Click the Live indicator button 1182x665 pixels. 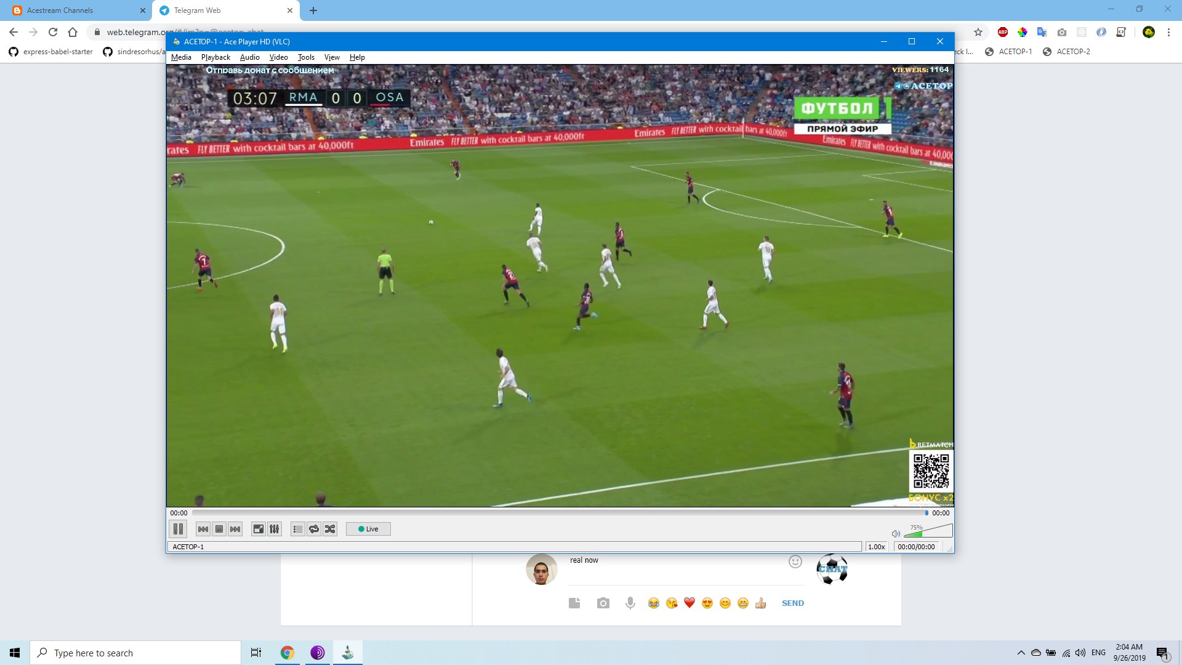(368, 529)
